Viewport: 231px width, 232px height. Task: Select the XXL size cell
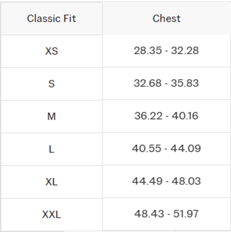pyautogui.click(x=51, y=214)
